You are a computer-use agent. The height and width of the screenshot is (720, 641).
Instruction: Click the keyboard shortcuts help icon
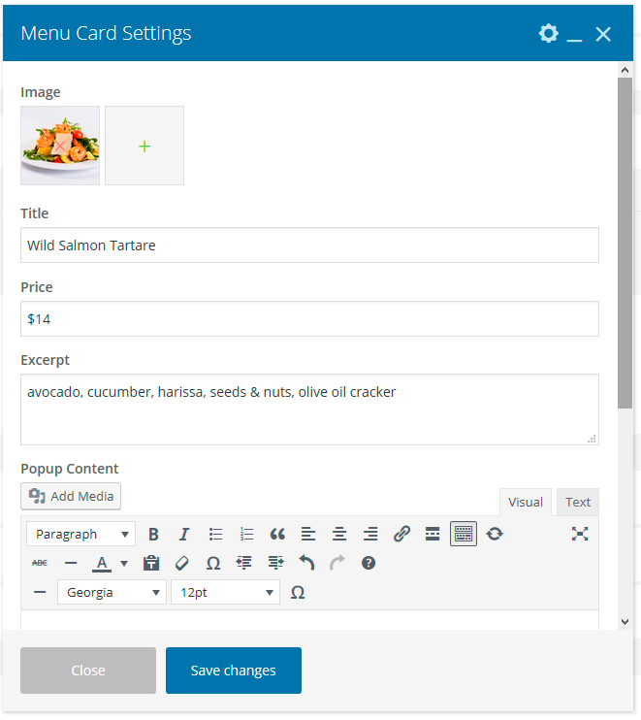pyautogui.click(x=369, y=563)
